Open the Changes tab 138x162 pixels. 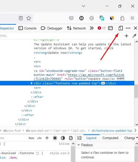(130, 138)
